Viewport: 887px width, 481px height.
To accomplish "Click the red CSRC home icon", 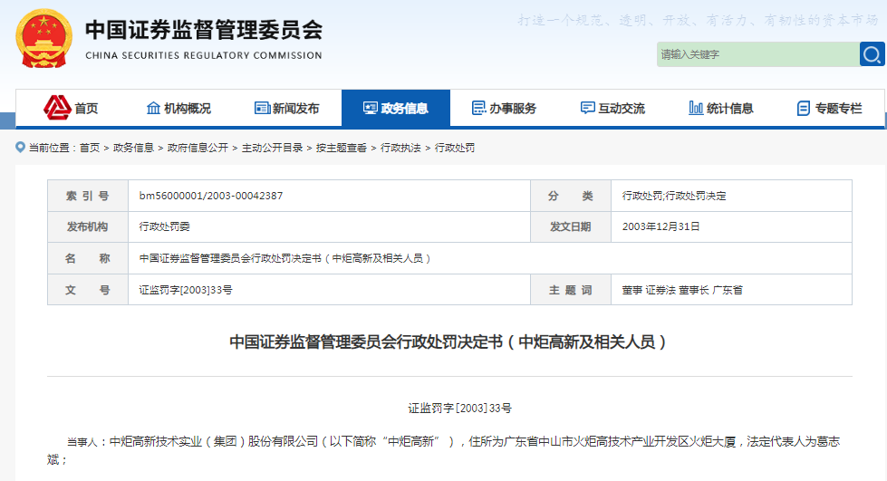I will pyautogui.click(x=57, y=108).
